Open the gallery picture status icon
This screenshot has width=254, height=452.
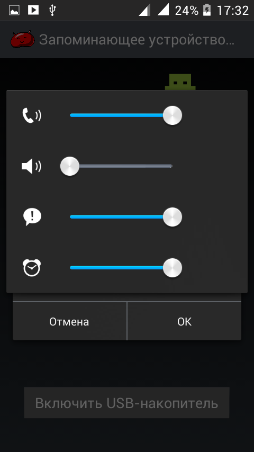tap(14, 11)
